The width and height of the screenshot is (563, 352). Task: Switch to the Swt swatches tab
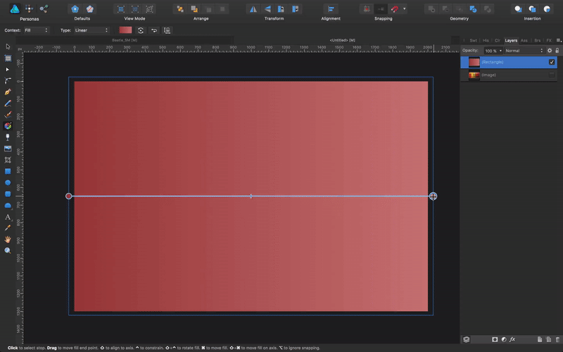click(473, 41)
